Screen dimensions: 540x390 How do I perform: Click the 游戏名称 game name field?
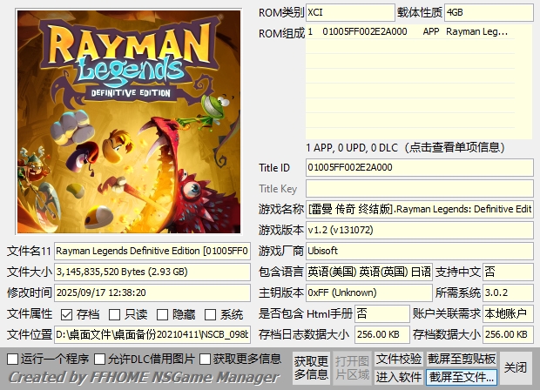coord(419,210)
